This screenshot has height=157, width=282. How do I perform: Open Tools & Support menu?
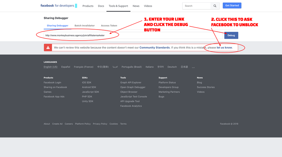[118, 6]
